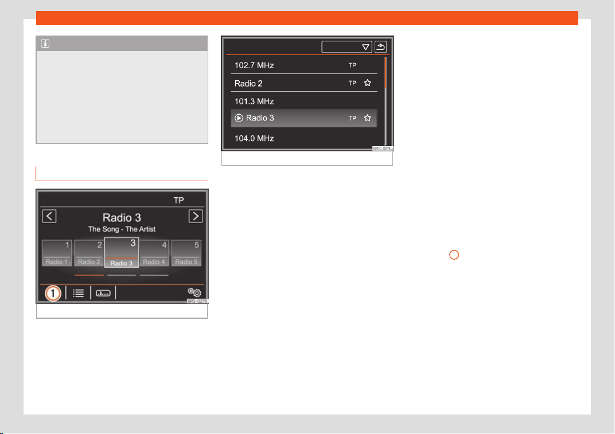The image size is (615, 434).
Task: Click the Radio 3 station title
Action: coord(122,218)
